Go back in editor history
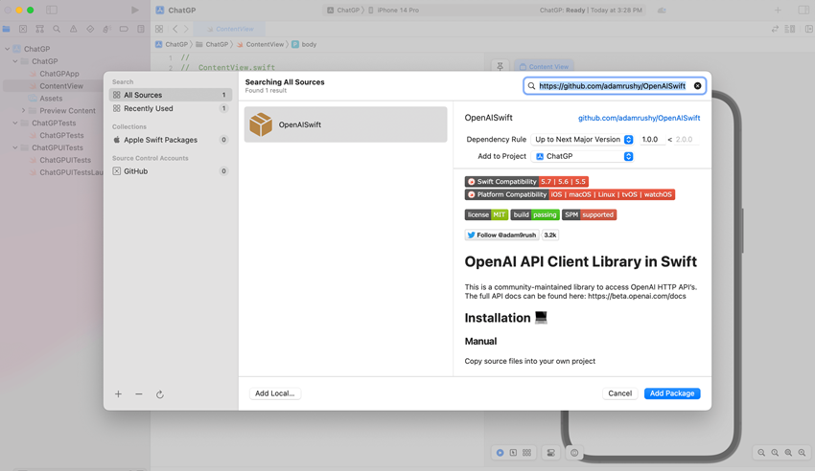 pyautogui.click(x=175, y=29)
